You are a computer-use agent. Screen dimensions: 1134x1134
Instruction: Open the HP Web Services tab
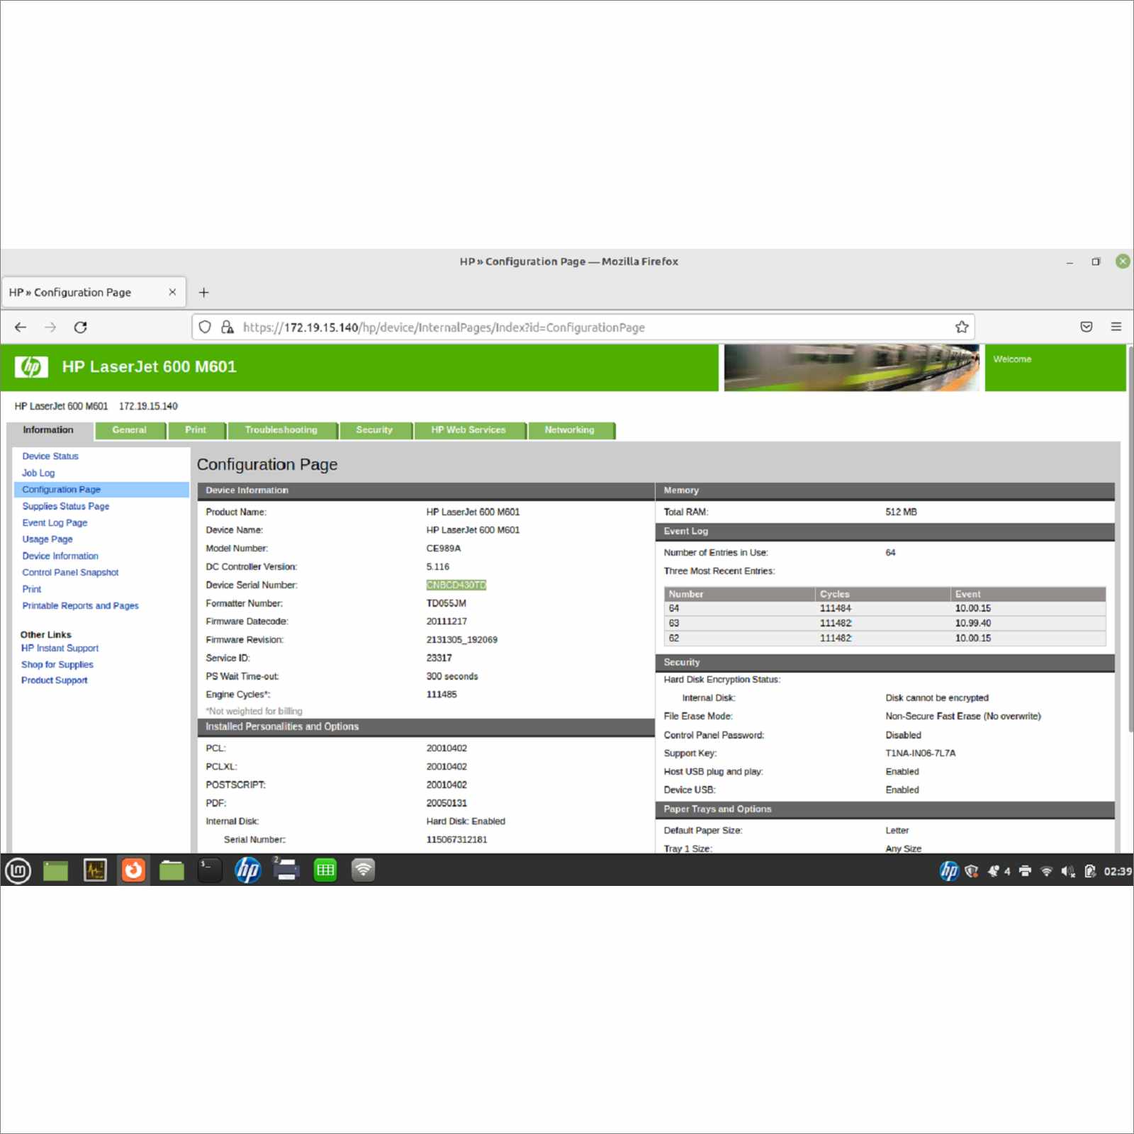pyautogui.click(x=469, y=430)
